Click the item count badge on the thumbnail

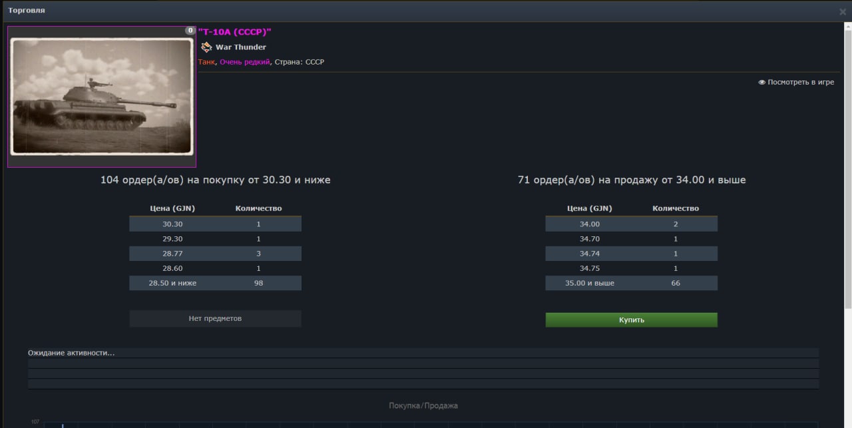coord(190,31)
